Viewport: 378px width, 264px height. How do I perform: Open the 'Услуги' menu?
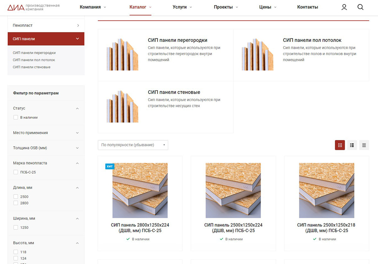182,7
